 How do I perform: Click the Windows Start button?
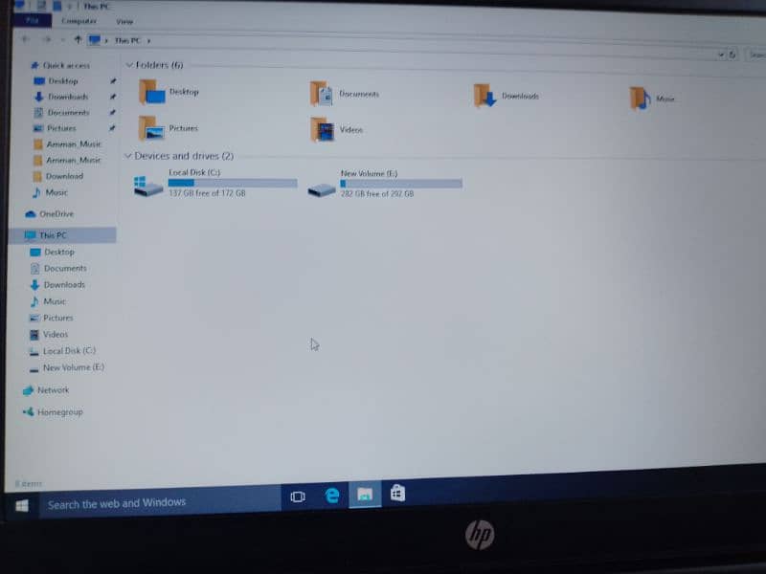(22, 504)
